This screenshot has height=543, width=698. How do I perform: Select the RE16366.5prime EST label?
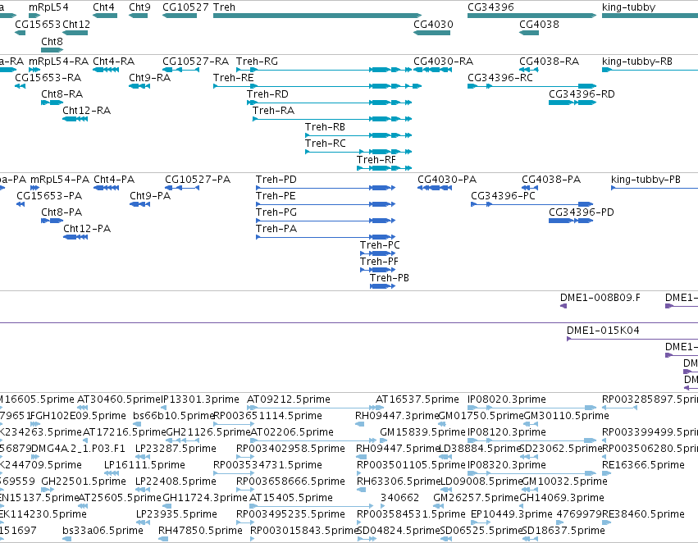tap(643, 465)
